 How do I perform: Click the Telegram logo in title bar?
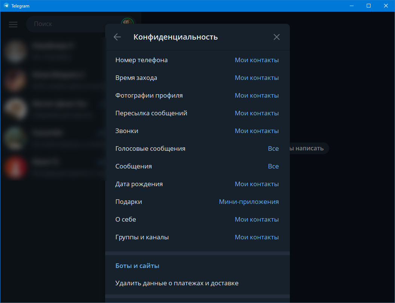pos(6,6)
